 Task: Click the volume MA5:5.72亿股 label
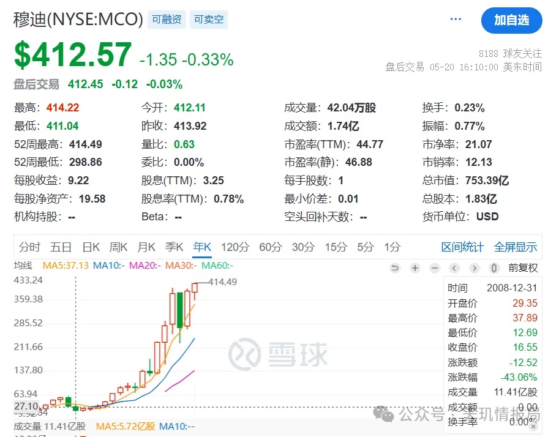point(126,427)
